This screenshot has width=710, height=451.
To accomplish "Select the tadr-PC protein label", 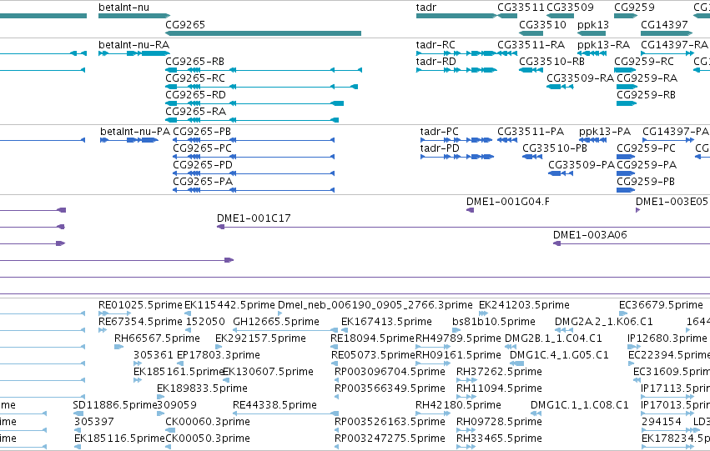I will pyautogui.click(x=439, y=132).
